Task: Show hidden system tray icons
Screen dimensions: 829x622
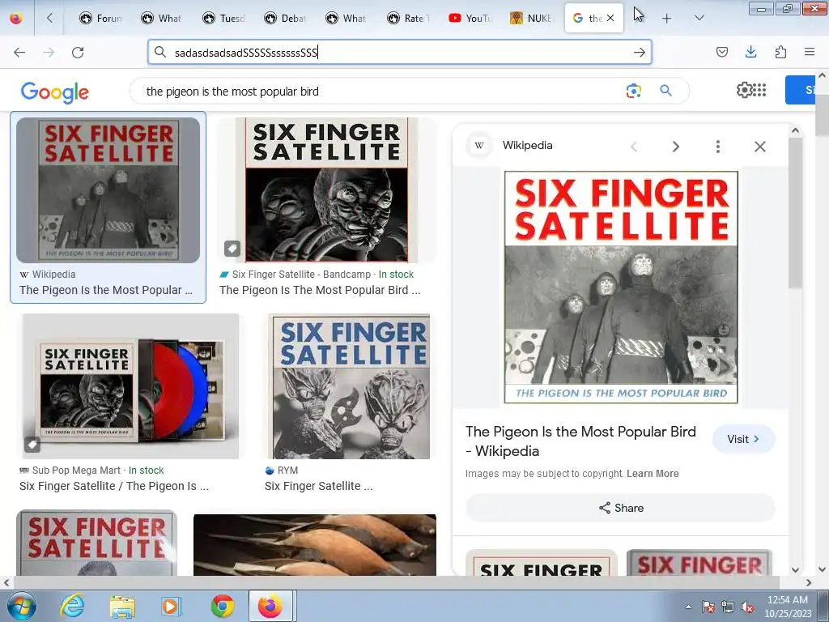Action: [x=688, y=607]
